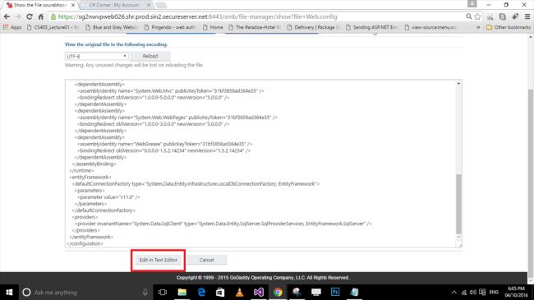
Task: Open VLC media player from taskbar
Action: point(239,292)
